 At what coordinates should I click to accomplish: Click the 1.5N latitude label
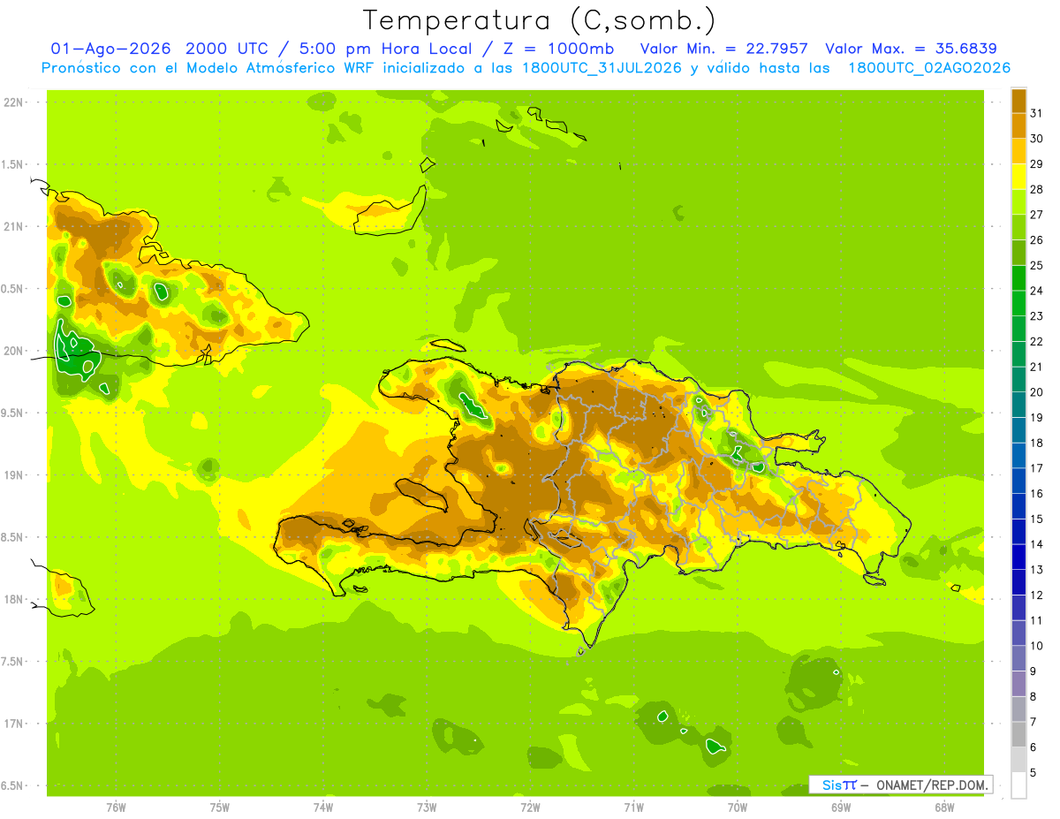click(x=13, y=164)
